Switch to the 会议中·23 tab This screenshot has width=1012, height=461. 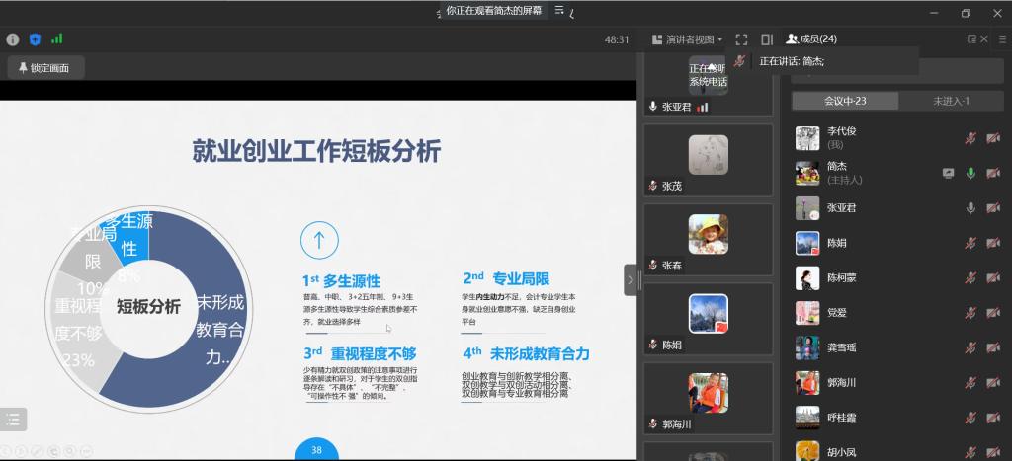(x=845, y=101)
